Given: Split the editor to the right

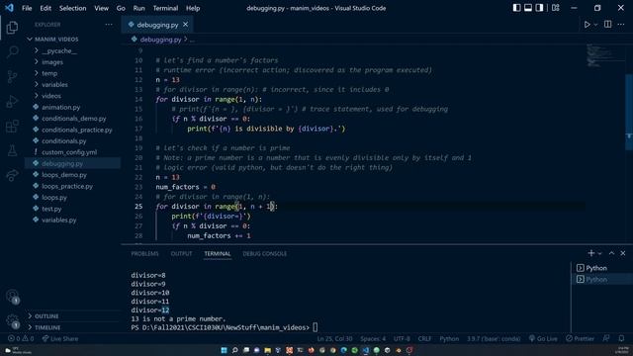Looking at the screenshot, I should click(x=607, y=24).
